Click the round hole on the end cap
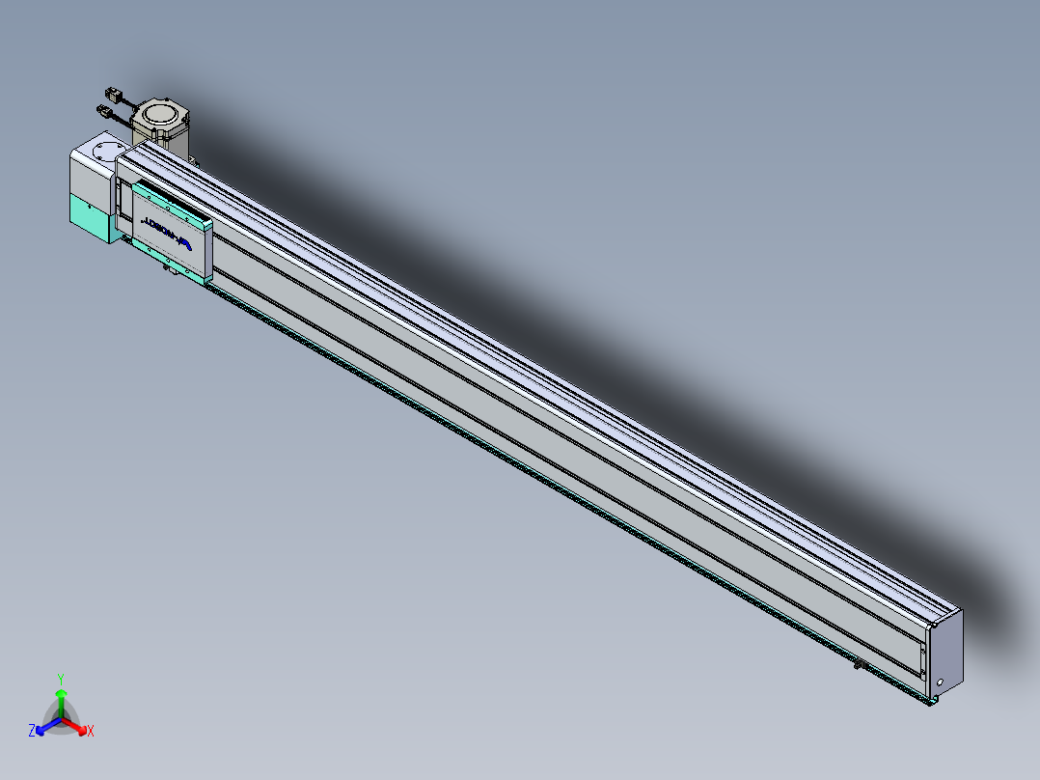 coord(940,682)
